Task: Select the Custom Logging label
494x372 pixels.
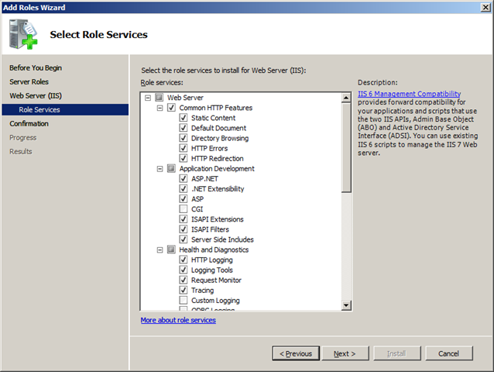Action: pyautogui.click(x=215, y=300)
